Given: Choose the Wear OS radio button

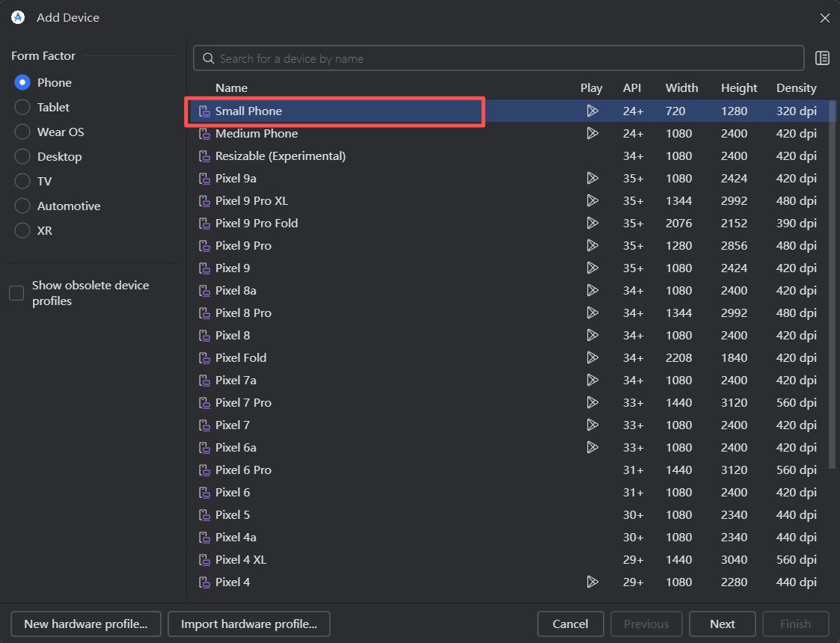Looking at the screenshot, I should pos(22,132).
